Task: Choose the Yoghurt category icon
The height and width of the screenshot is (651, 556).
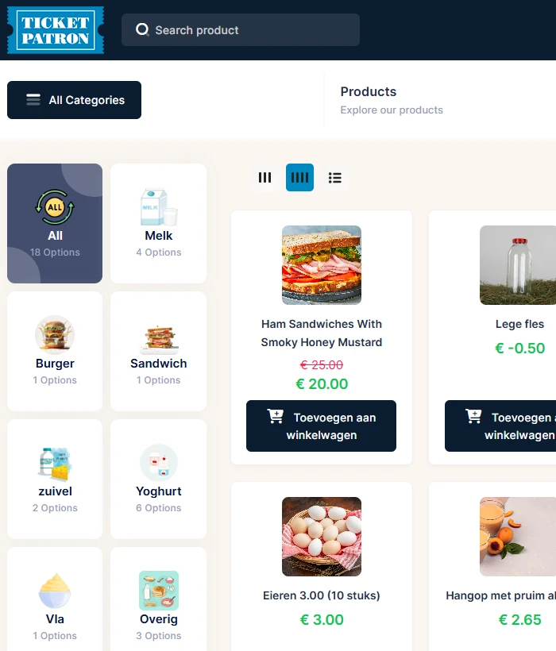Action: tap(159, 463)
